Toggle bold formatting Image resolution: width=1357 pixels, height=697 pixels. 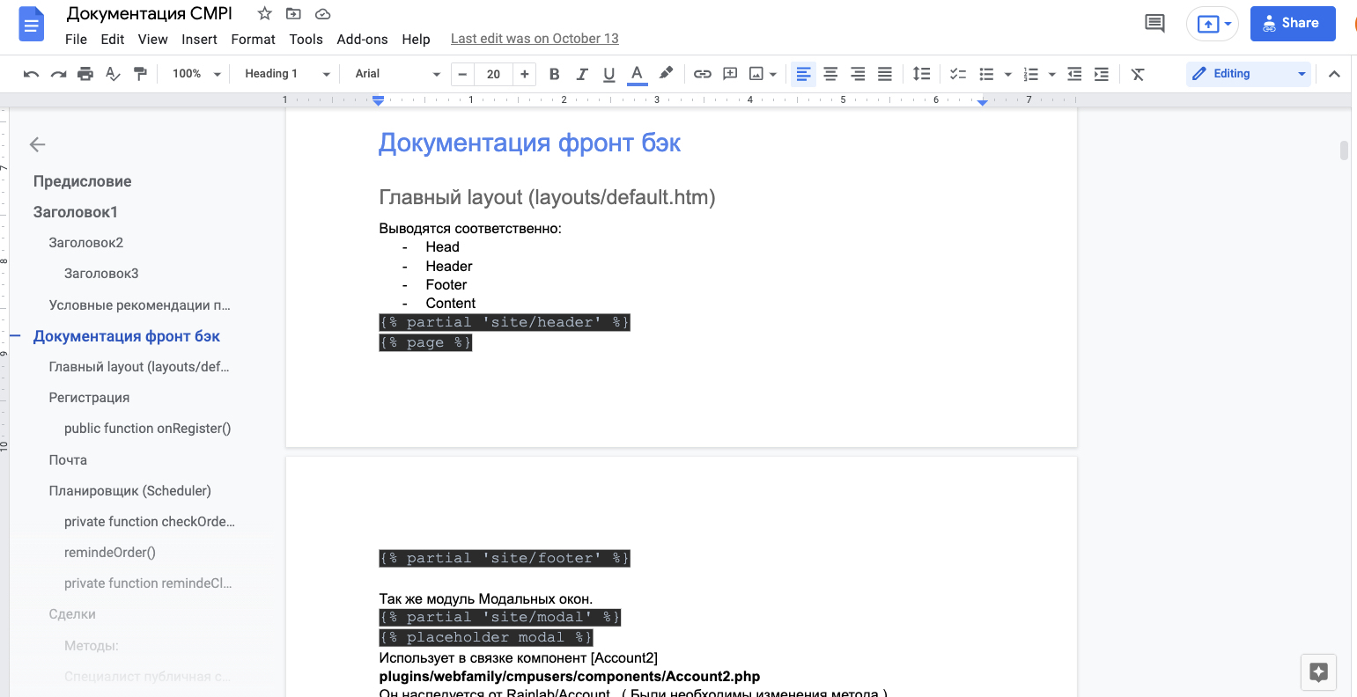coord(554,74)
